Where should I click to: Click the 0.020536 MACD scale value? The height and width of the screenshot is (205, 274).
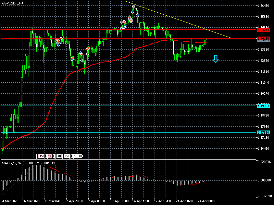click(x=264, y=162)
